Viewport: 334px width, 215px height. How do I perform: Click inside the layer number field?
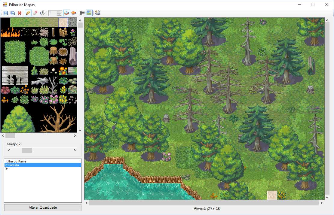pyautogui.click(x=53, y=13)
